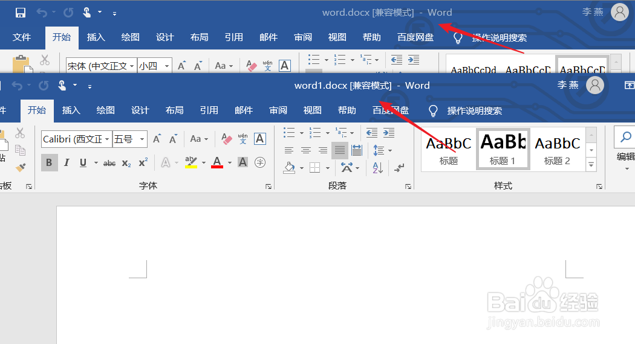Show paragraph marks in word1.docx
635x344 pixels.
(x=399, y=167)
